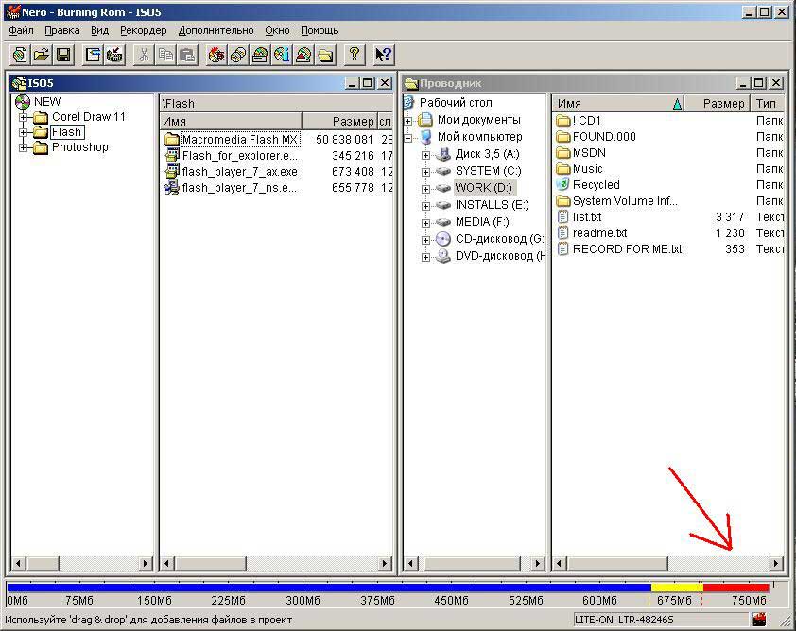Open an existing compilation from the toolbar
This screenshot has width=796, height=631.
43,54
